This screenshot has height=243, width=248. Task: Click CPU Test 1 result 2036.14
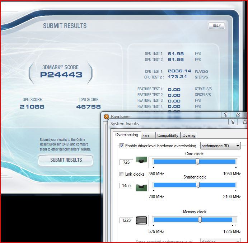click(x=179, y=71)
